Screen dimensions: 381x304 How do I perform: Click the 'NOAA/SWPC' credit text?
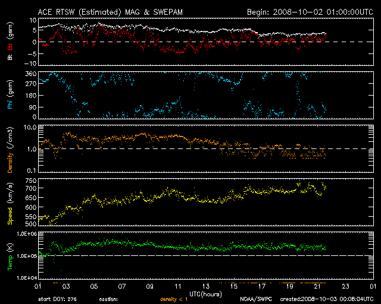pos(256,299)
